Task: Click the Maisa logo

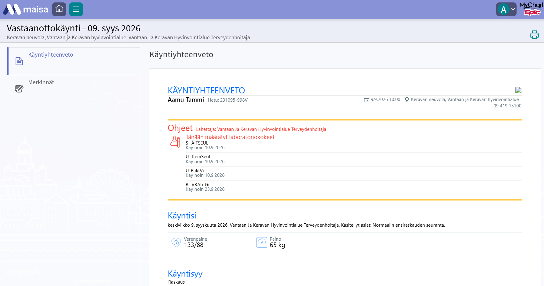Action: pyautogui.click(x=26, y=9)
